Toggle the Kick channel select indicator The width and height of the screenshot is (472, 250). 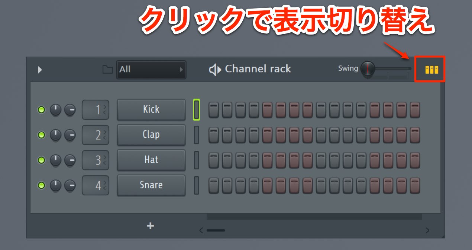(197, 110)
